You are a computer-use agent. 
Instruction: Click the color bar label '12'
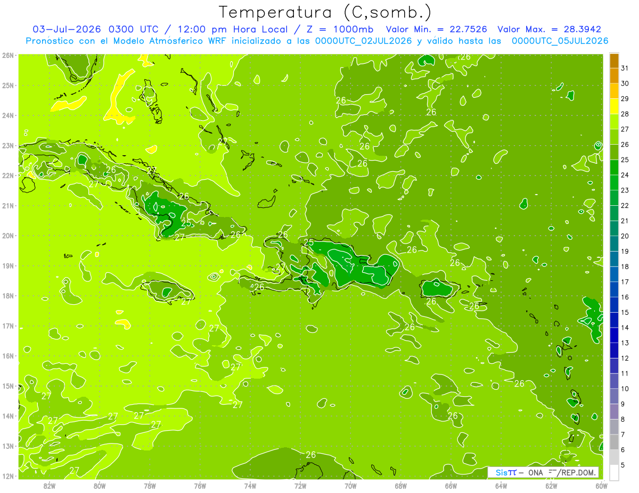(x=625, y=358)
